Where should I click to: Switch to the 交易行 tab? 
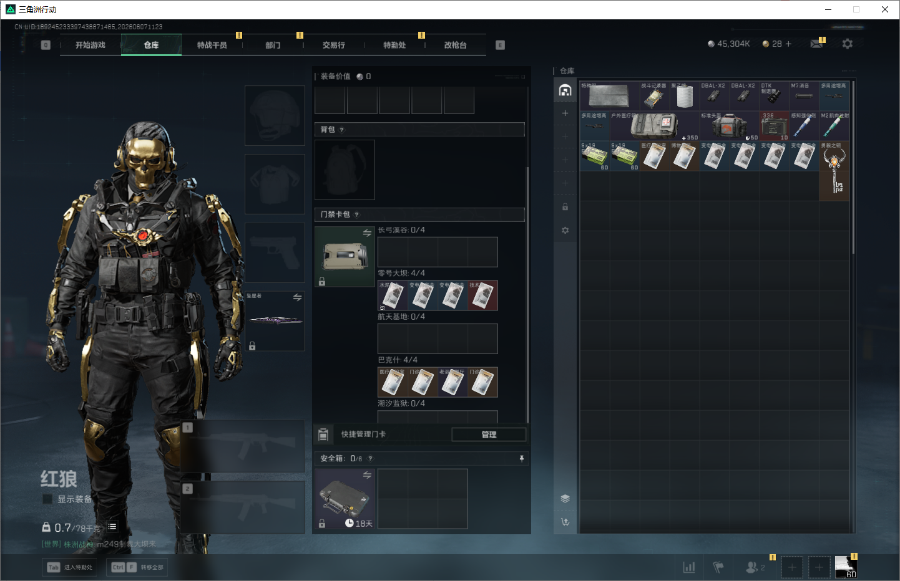333,45
